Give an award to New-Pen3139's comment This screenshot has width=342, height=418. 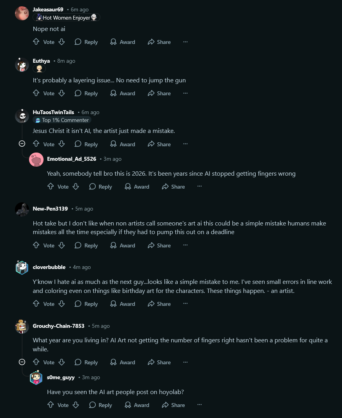tap(123, 245)
